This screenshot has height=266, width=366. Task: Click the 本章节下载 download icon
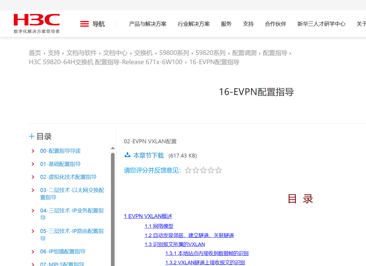(x=128, y=155)
